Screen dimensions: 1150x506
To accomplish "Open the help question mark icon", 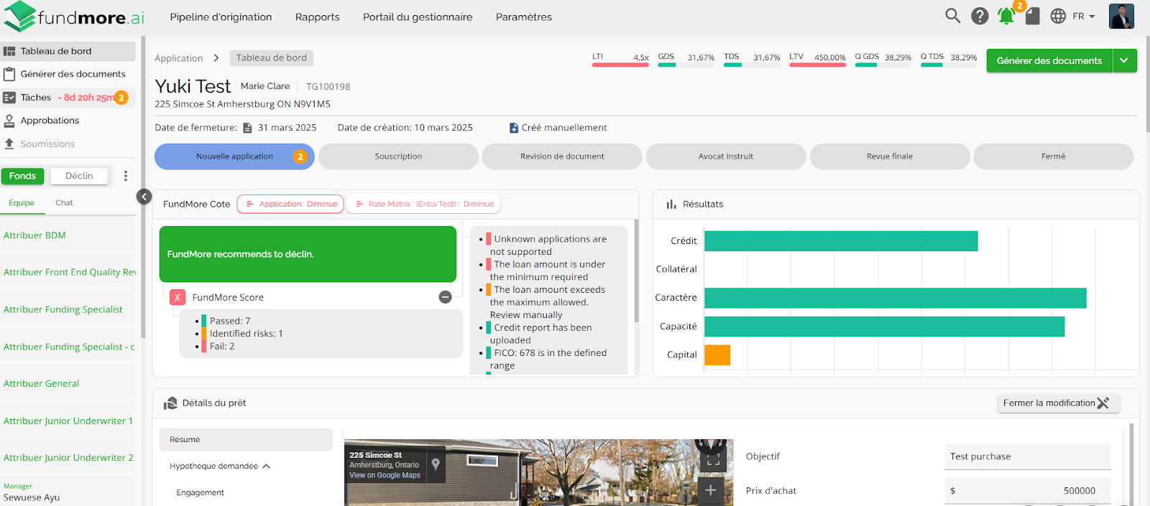I will pos(980,16).
